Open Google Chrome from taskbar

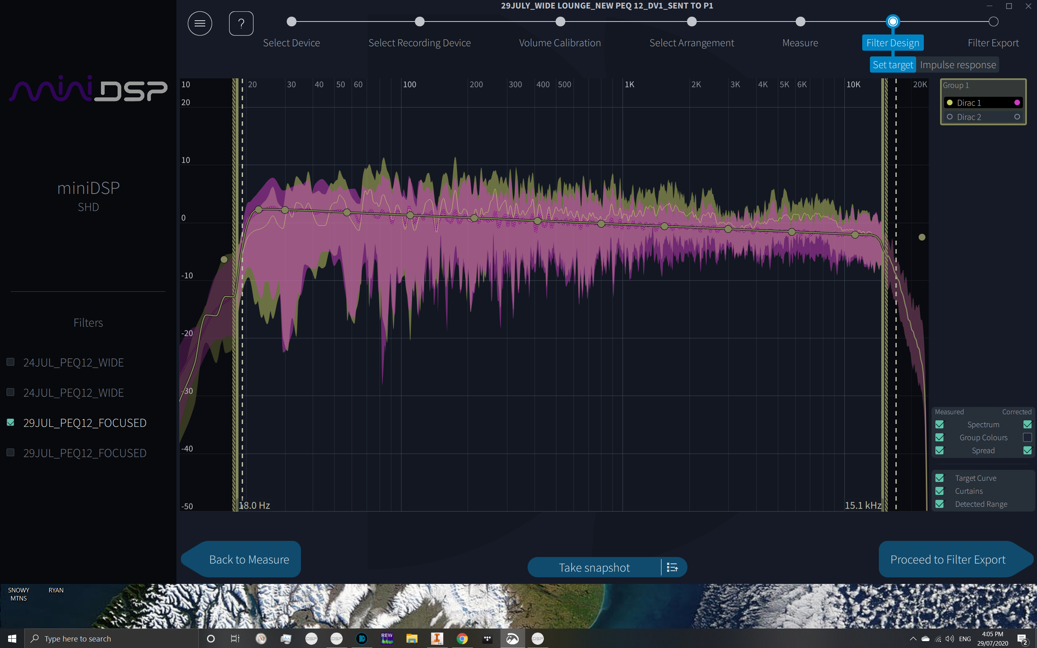click(462, 639)
